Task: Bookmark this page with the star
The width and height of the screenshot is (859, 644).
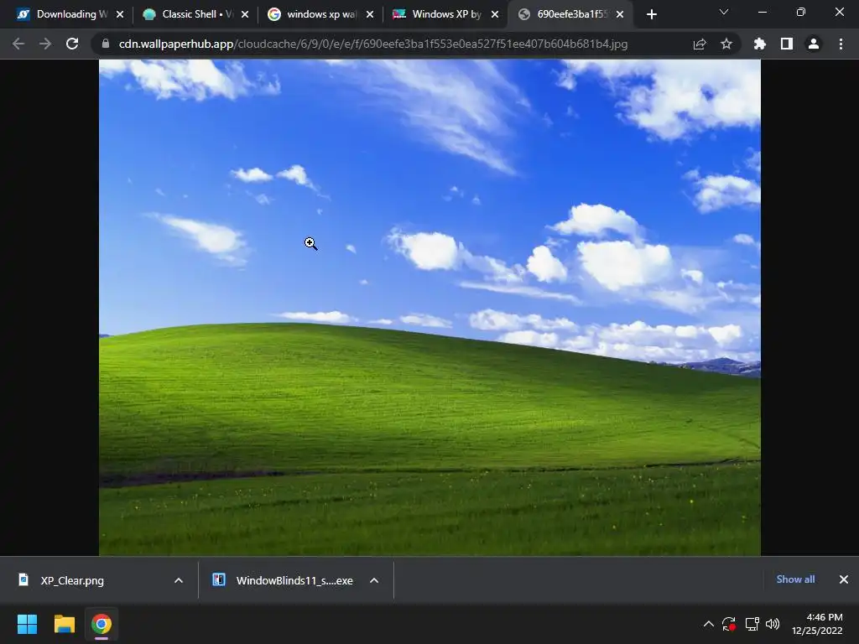Action: click(726, 44)
